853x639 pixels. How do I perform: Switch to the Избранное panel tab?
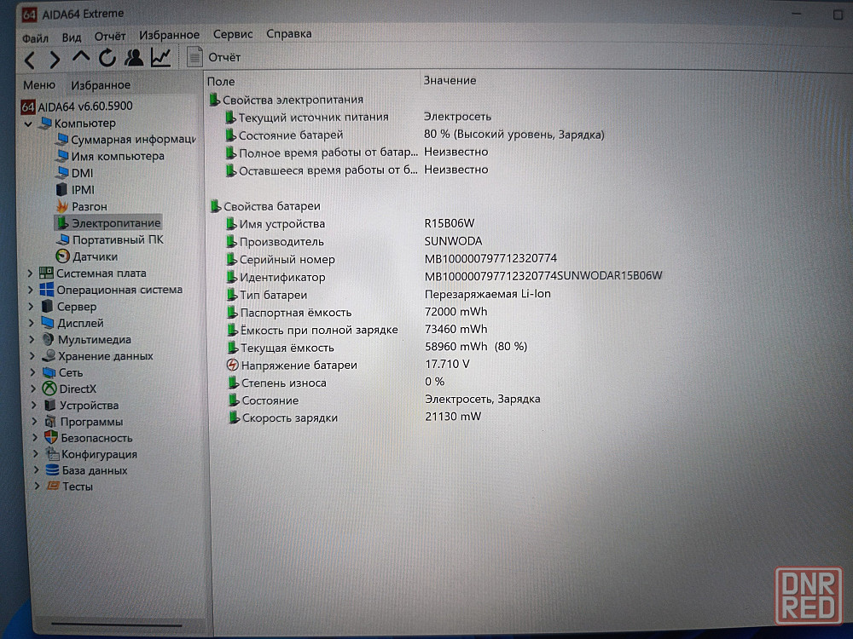click(101, 85)
